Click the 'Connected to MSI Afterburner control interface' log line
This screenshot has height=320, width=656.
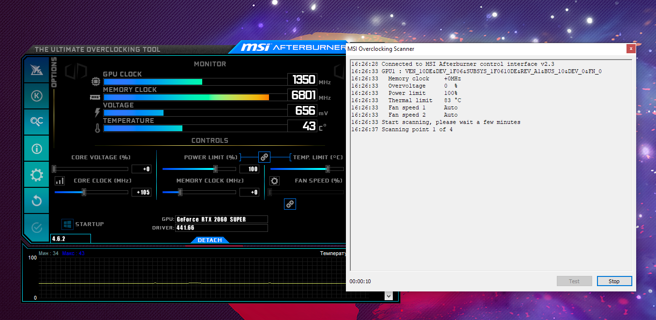click(453, 64)
